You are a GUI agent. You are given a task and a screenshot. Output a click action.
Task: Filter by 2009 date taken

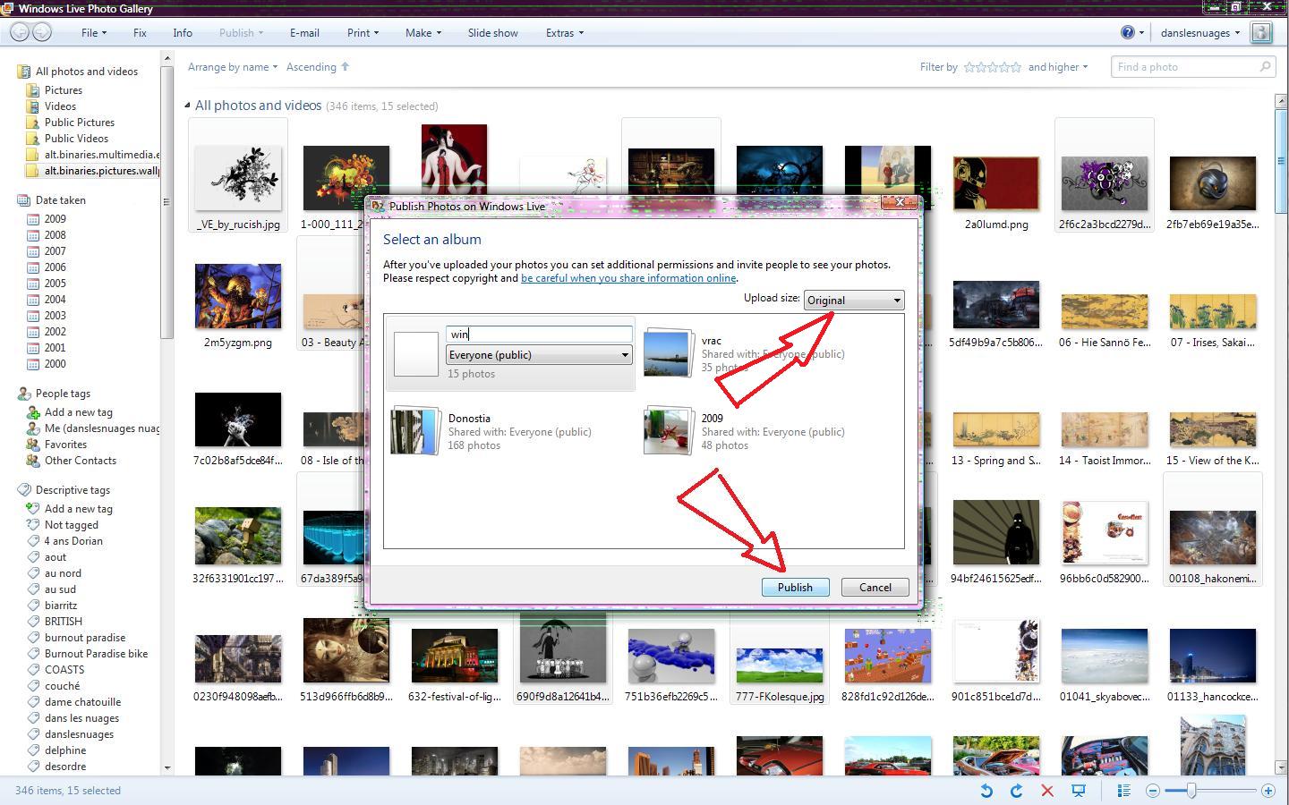coord(55,219)
